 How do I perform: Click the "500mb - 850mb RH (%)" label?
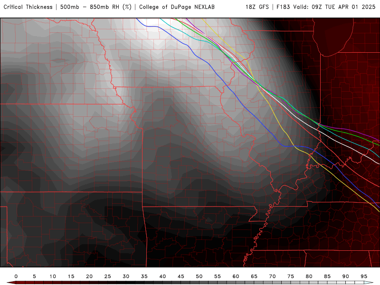pos(96,7)
